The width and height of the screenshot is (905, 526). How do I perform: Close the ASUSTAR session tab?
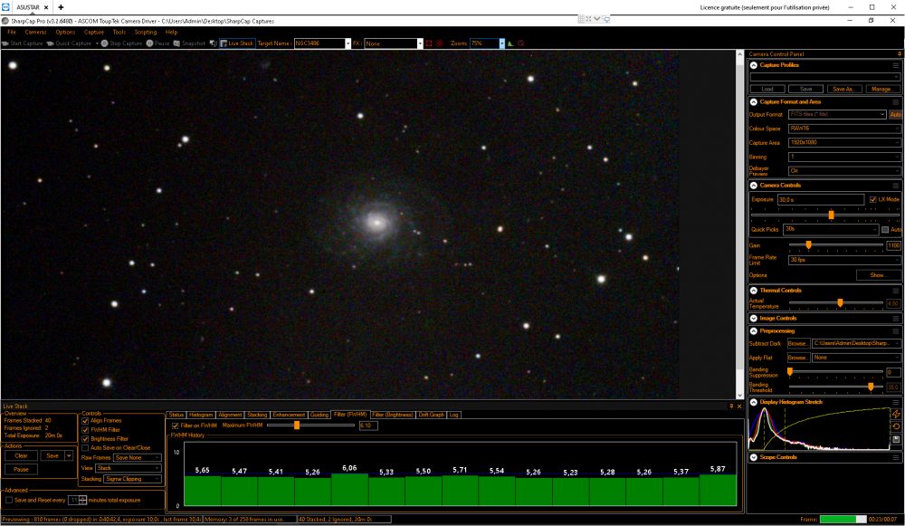click(46, 7)
